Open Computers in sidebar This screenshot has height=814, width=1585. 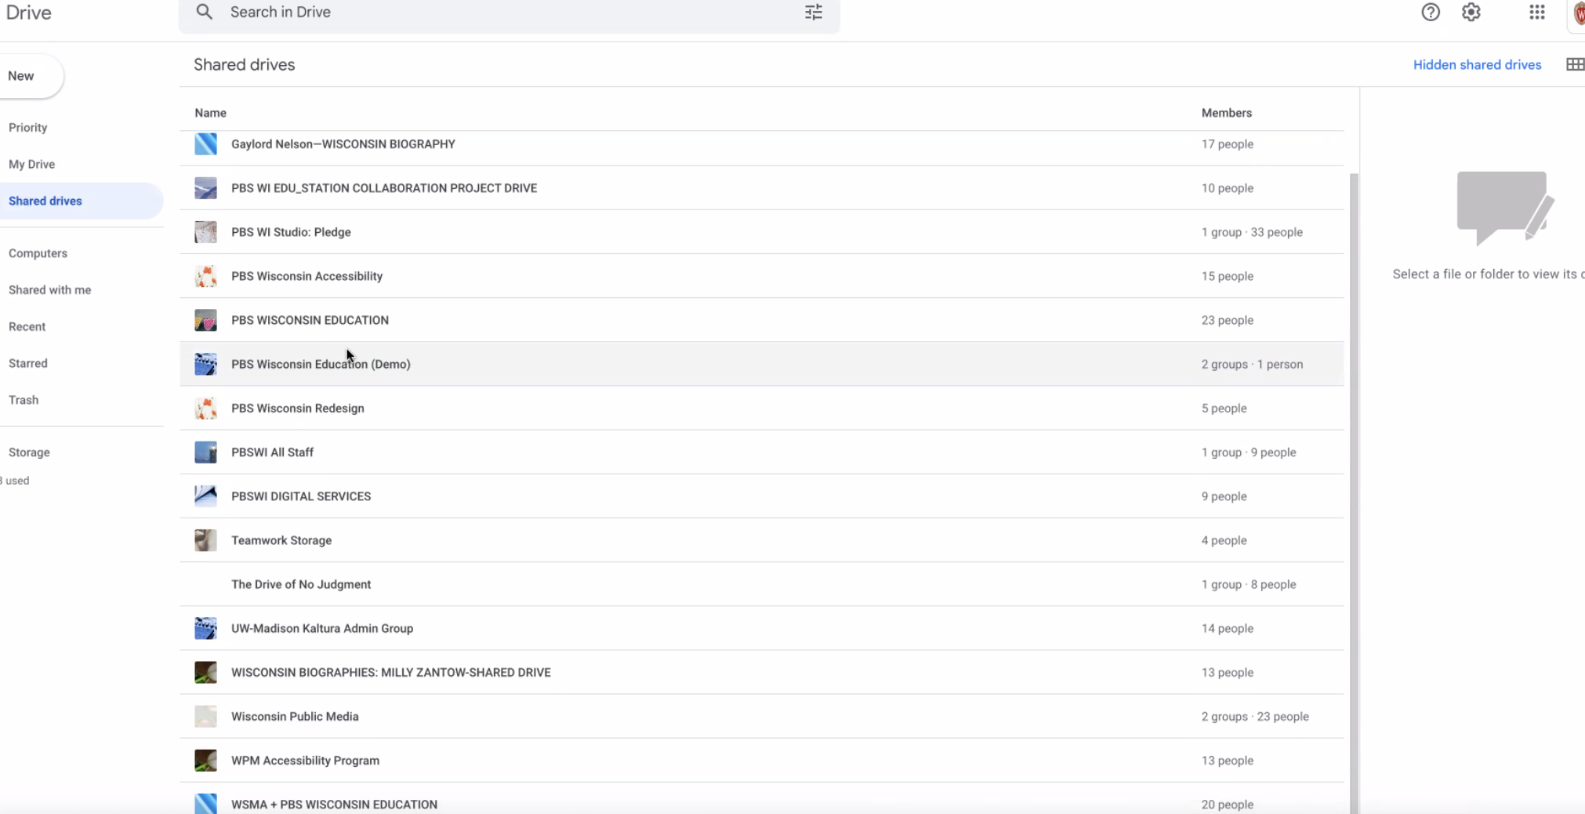(38, 253)
